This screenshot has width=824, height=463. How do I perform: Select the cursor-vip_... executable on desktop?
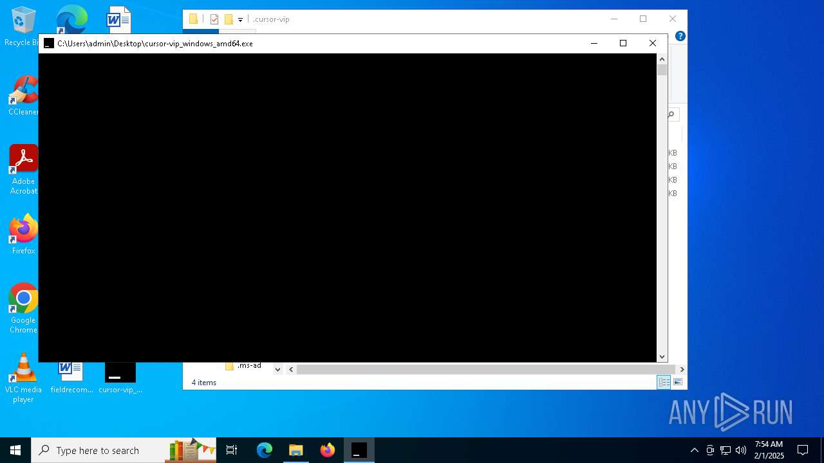120,378
